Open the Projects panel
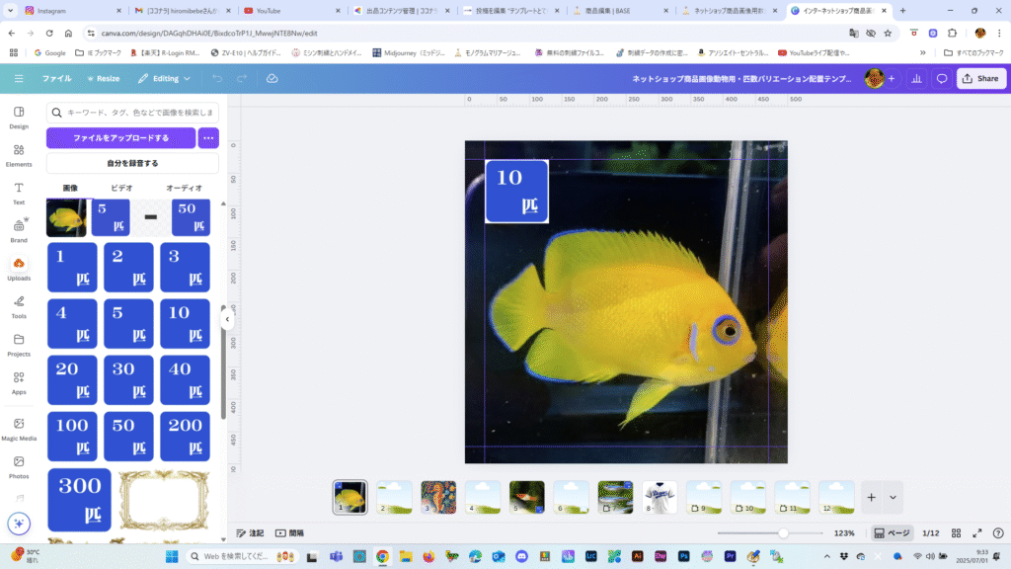Screen dimensions: 1011x569 (x=19, y=345)
